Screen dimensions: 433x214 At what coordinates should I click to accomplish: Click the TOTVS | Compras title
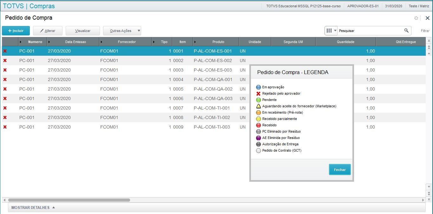point(29,6)
